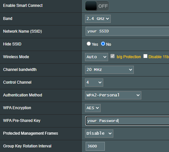Open the Protected Management Frames dropdown showing Disable
The height and width of the screenshot is (152, 169).
99,133
